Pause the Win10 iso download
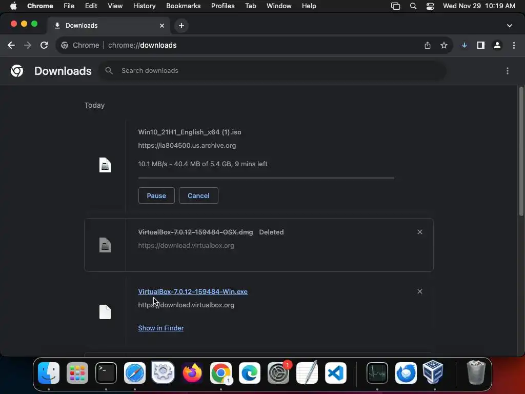 156,195
